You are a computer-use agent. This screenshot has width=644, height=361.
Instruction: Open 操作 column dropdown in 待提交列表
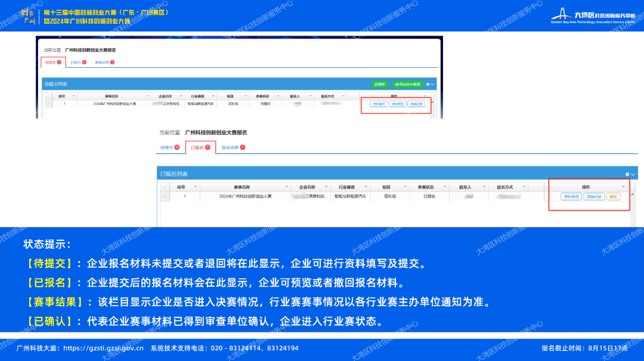[x=425, y=96]
